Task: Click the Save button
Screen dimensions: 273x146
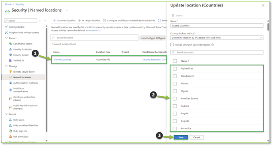Action: point(181,137)
